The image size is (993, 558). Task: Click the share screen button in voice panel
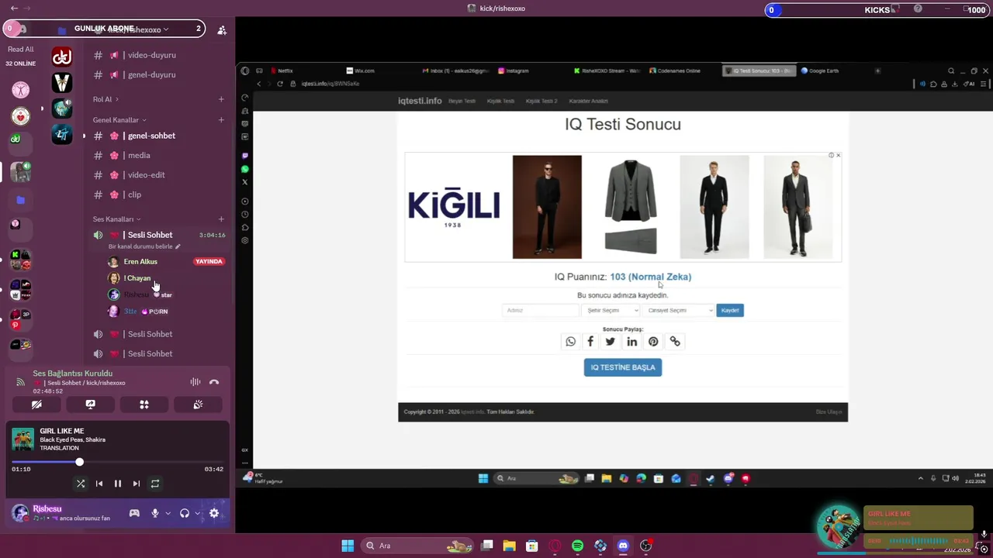point(90,405)
